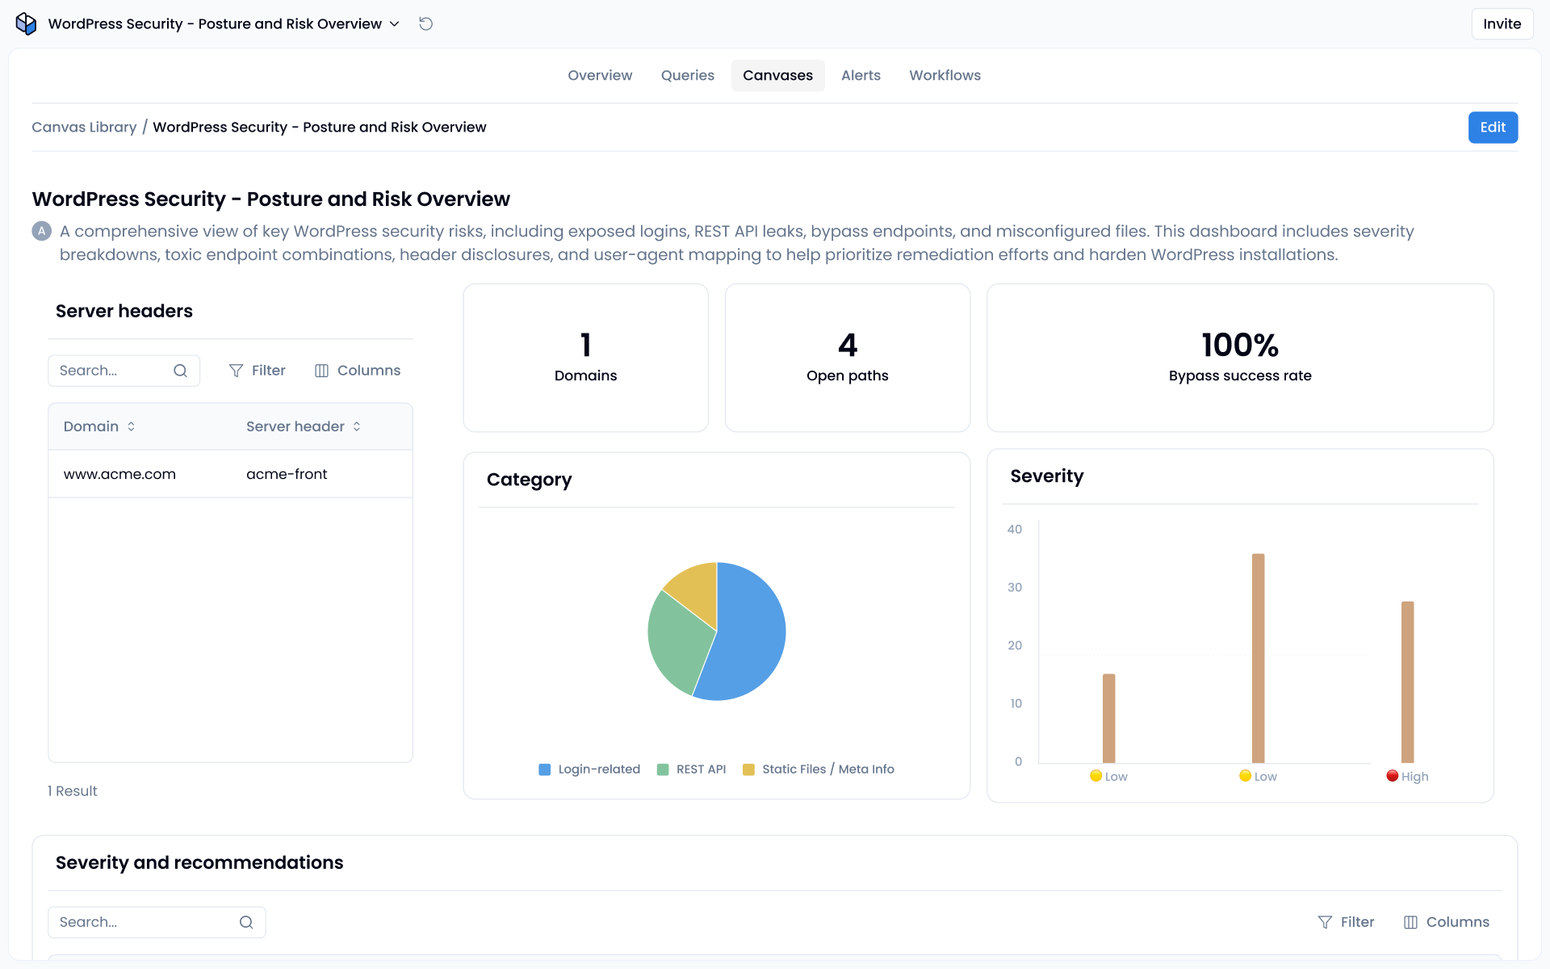Screen dimensions: 1550x969
Task: Navigate back via the Canvas Library breadcrumb
Action: click(84, 127)
